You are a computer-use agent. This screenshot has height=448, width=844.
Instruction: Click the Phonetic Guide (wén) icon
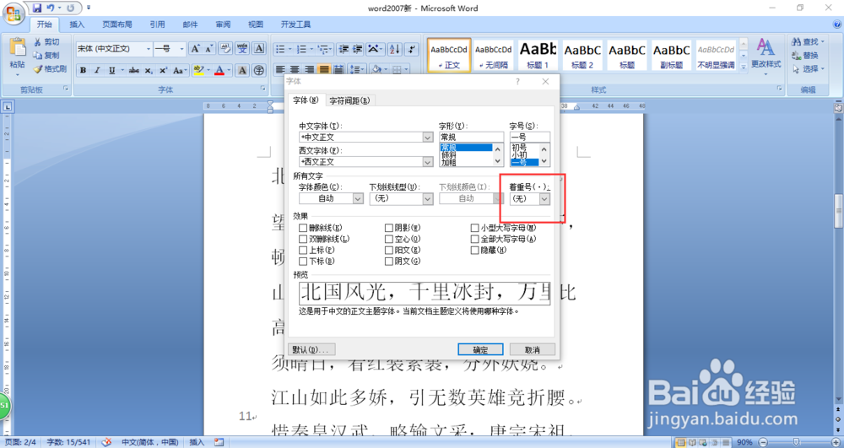tap(243, 49)
